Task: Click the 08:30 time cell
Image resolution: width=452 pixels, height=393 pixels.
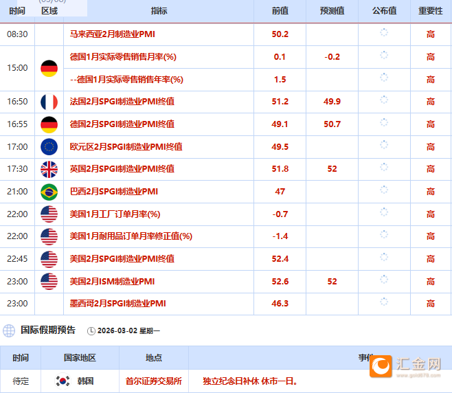Action: (x=17, y=34)
